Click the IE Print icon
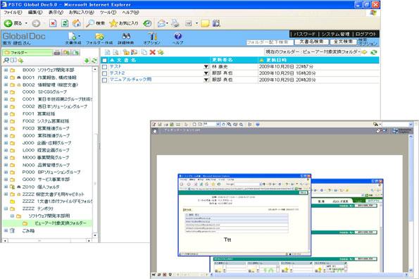 (175, 23)
